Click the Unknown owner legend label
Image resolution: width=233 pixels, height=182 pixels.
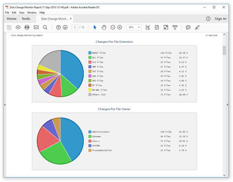pyautogui.click(x=96, y=136)
